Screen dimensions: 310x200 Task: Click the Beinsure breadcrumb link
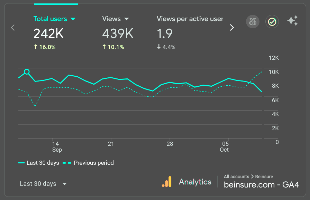(264, 177)
